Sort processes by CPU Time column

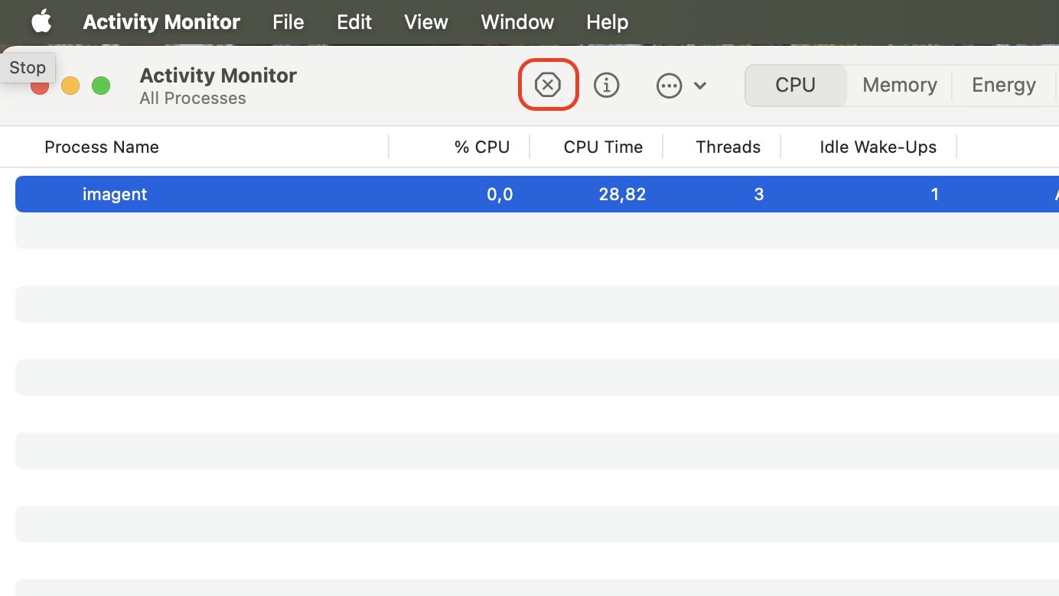[x=601, y=146]
